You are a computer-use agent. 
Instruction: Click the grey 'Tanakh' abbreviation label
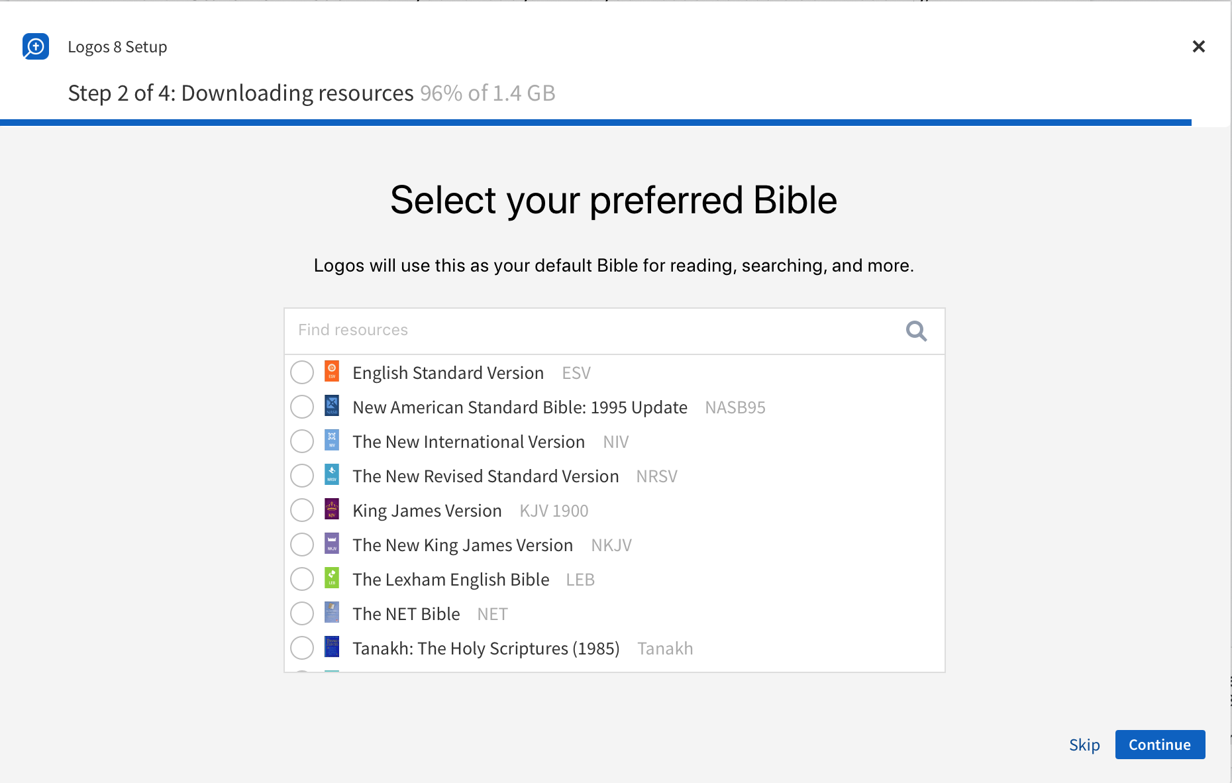(x=665, y=649)
